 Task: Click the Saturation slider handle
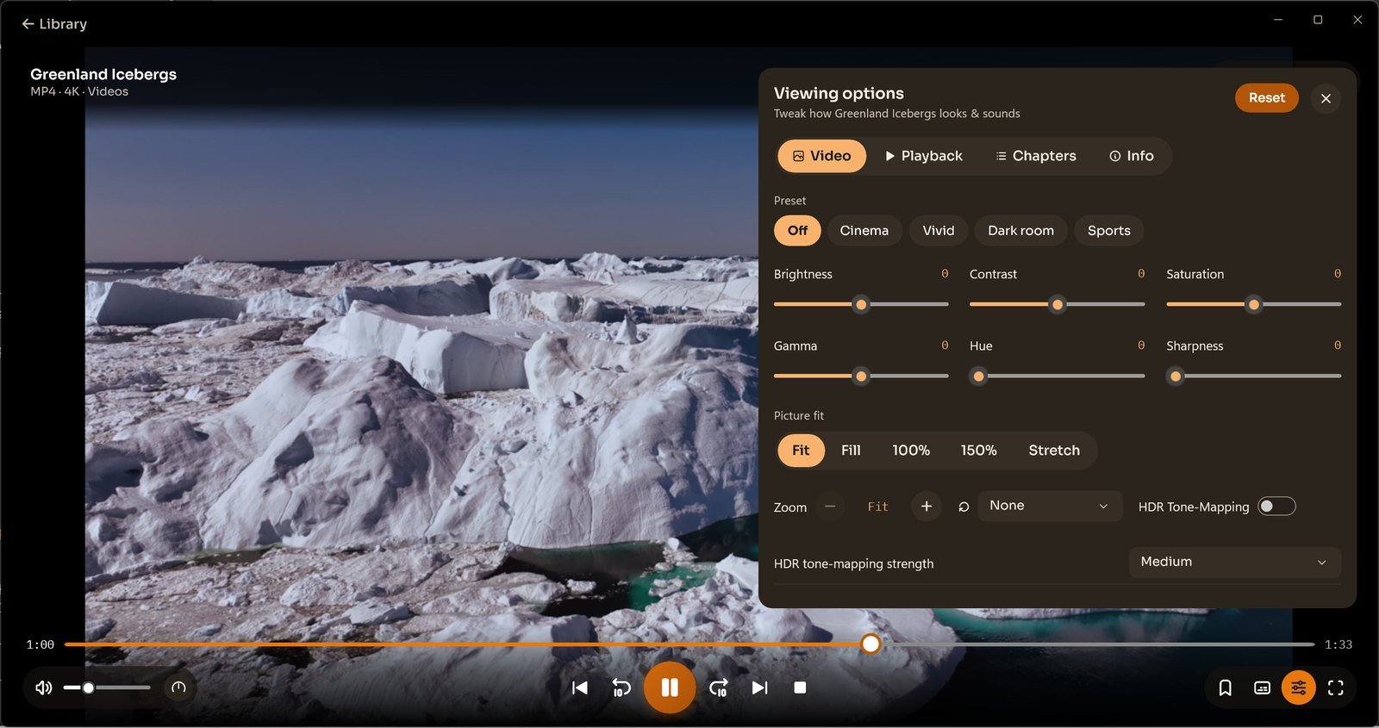click(1254, 304)
